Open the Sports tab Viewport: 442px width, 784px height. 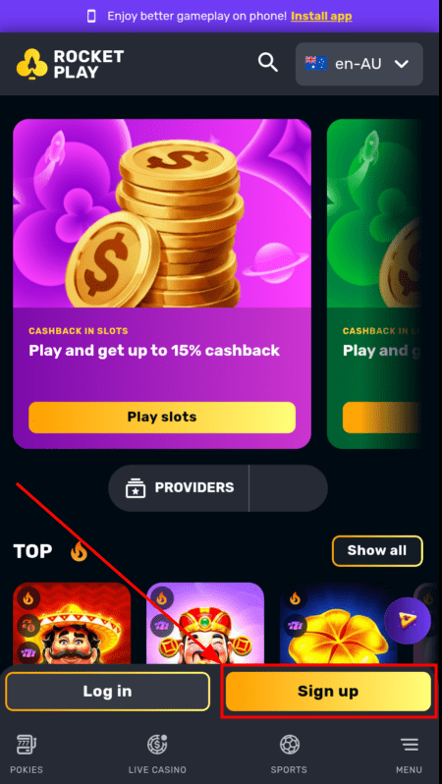pyautogui.click(x=289, y=755)
